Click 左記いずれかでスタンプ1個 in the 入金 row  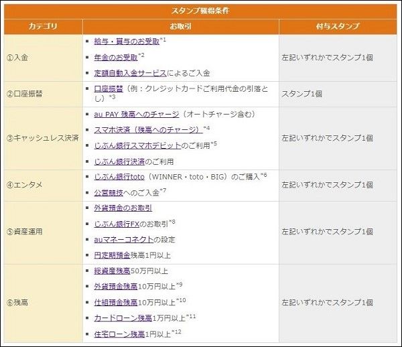coord(327,58)
